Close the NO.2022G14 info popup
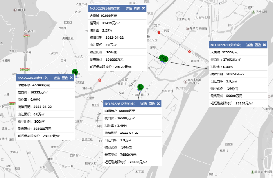The height and width of the screenshot is (178, 273). [144, 8]
